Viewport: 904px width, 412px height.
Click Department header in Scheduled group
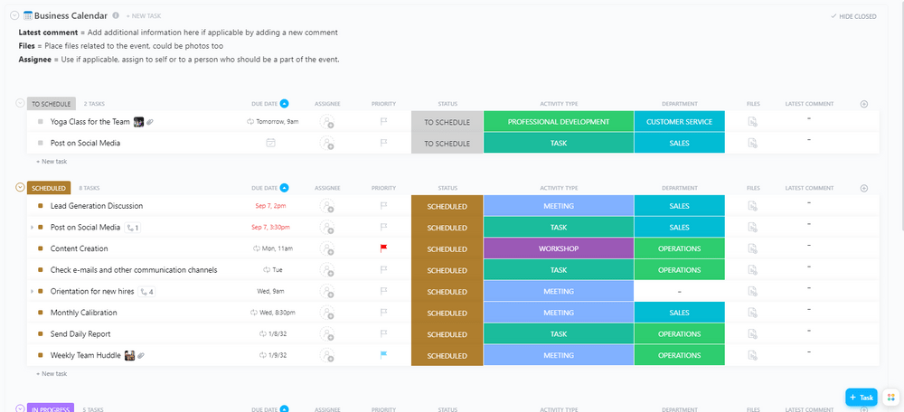(679, 188)
